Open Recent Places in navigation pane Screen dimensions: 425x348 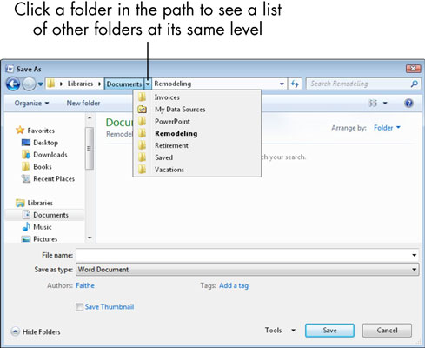(x=54, y=178)
